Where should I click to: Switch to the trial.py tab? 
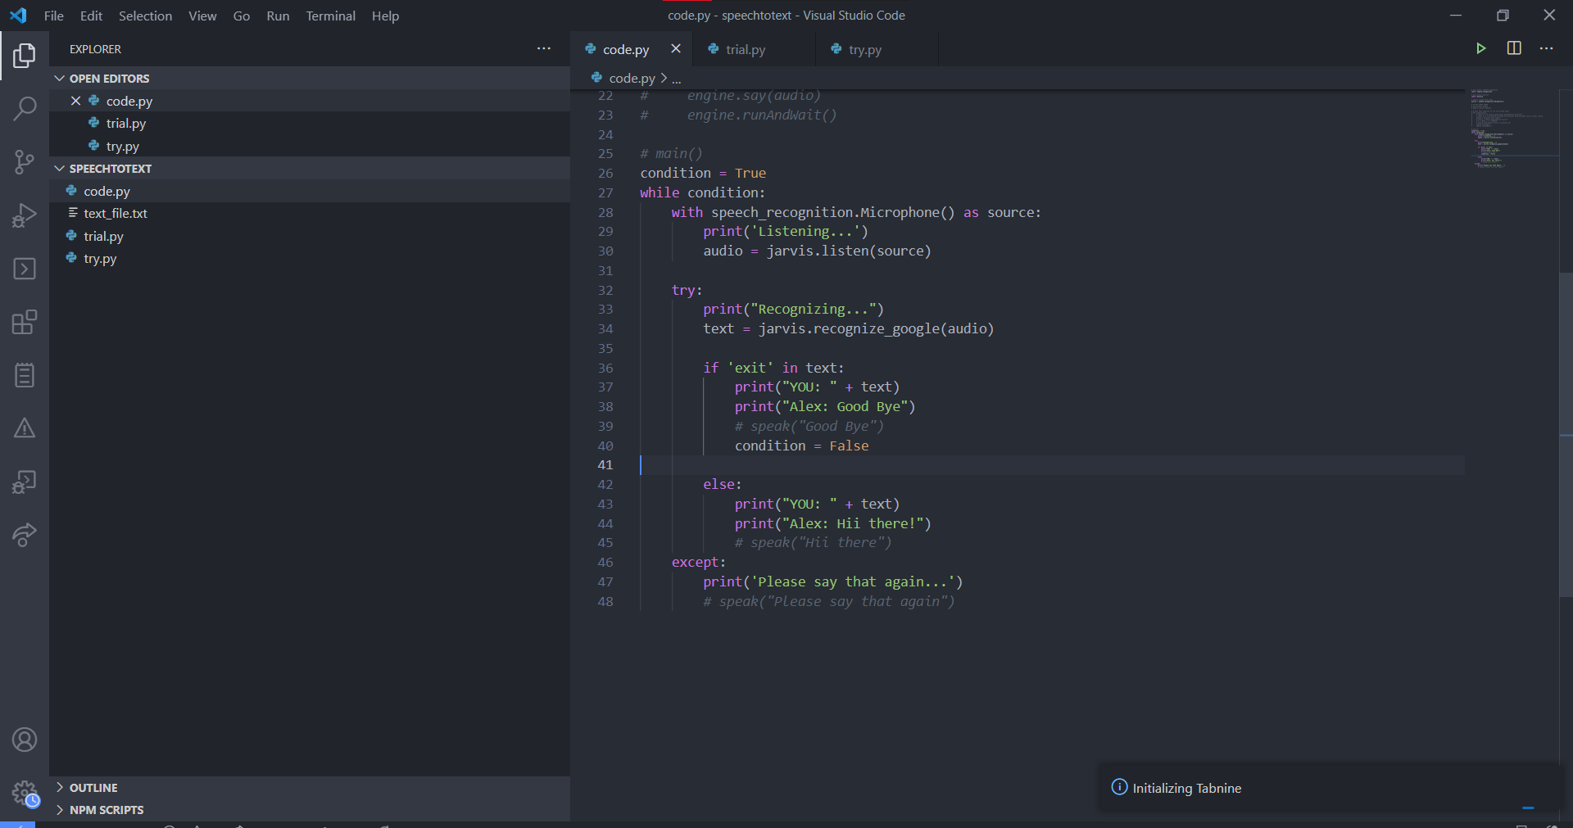pyautogui.click(x=745, y=49)
